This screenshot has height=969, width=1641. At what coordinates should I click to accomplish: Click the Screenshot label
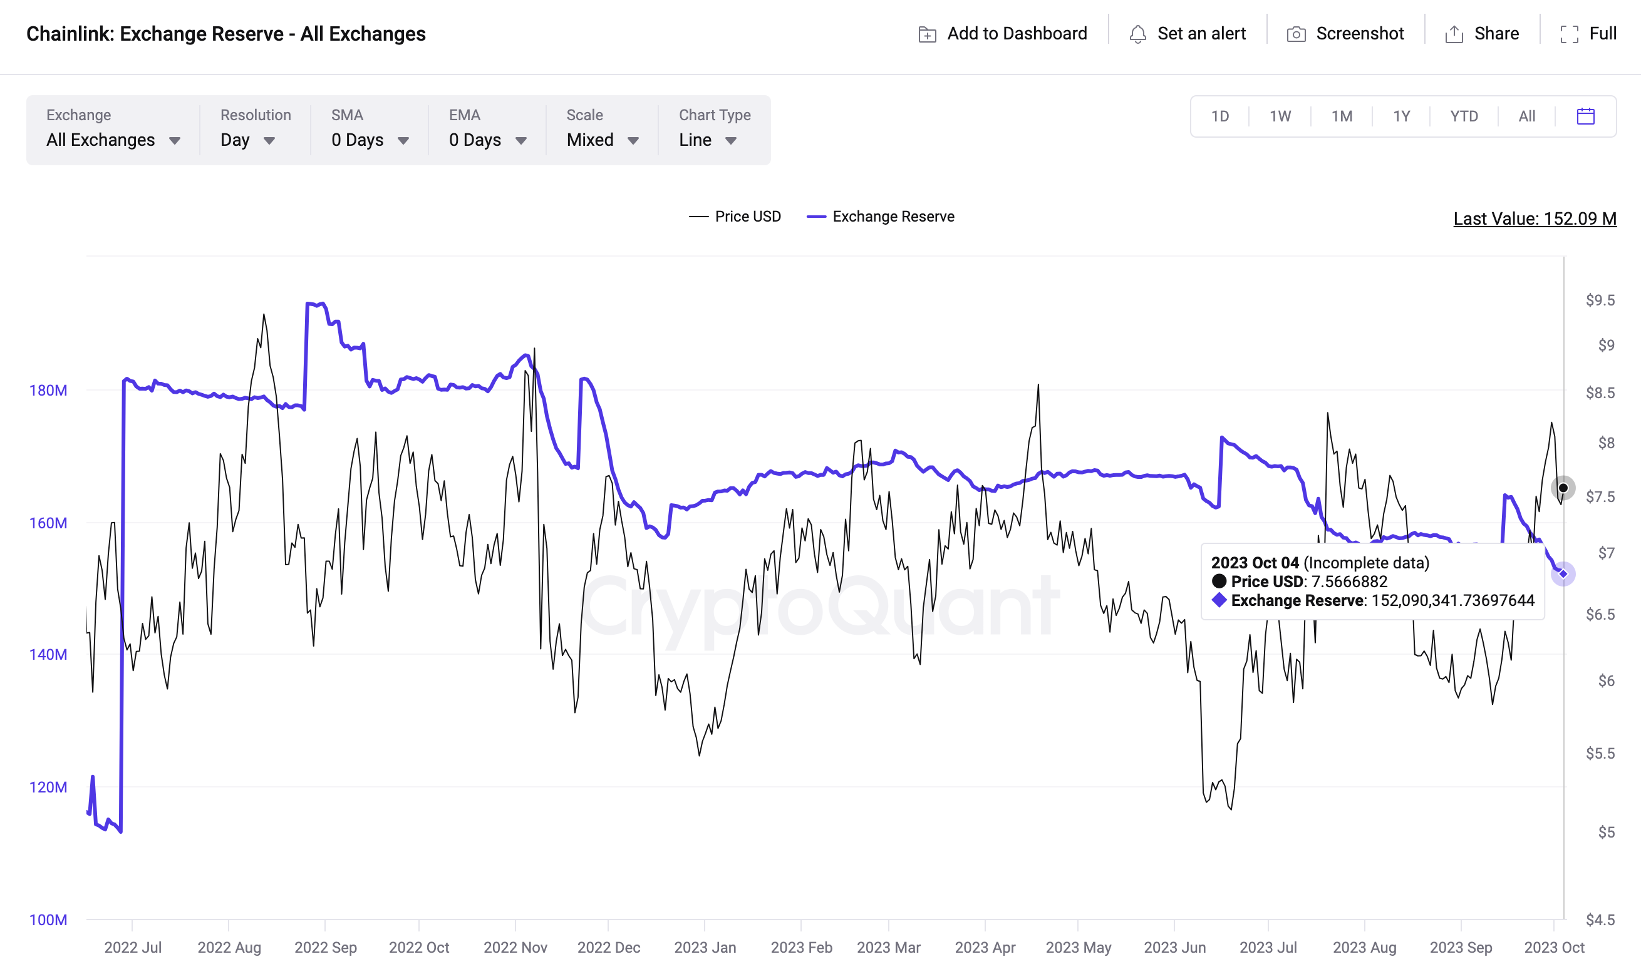[1359, 33]
